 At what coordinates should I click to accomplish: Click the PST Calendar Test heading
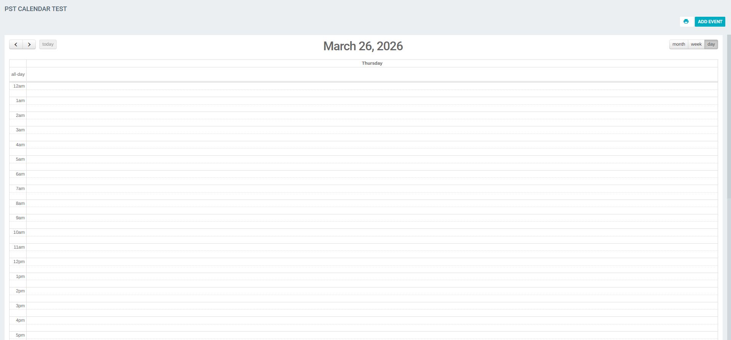pyautogui.click(x=36, y=9)
